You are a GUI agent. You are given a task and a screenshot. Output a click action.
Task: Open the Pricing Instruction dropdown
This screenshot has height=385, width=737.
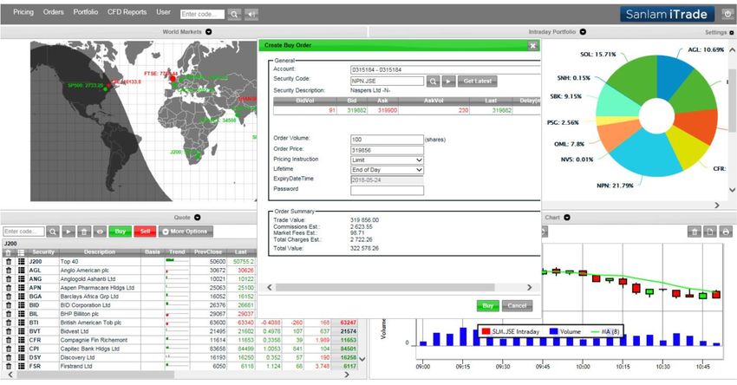387,160
